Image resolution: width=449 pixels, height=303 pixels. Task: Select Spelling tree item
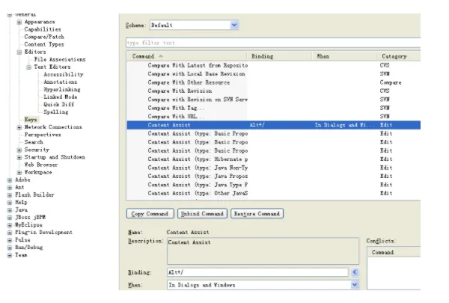(56, 112)
